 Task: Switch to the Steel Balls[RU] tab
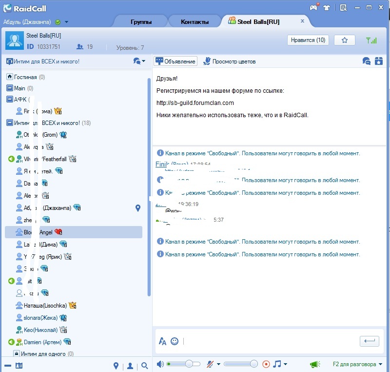(258, 22)
